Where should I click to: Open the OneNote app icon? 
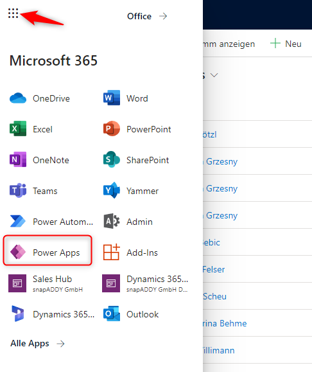(x=18, y=159)
